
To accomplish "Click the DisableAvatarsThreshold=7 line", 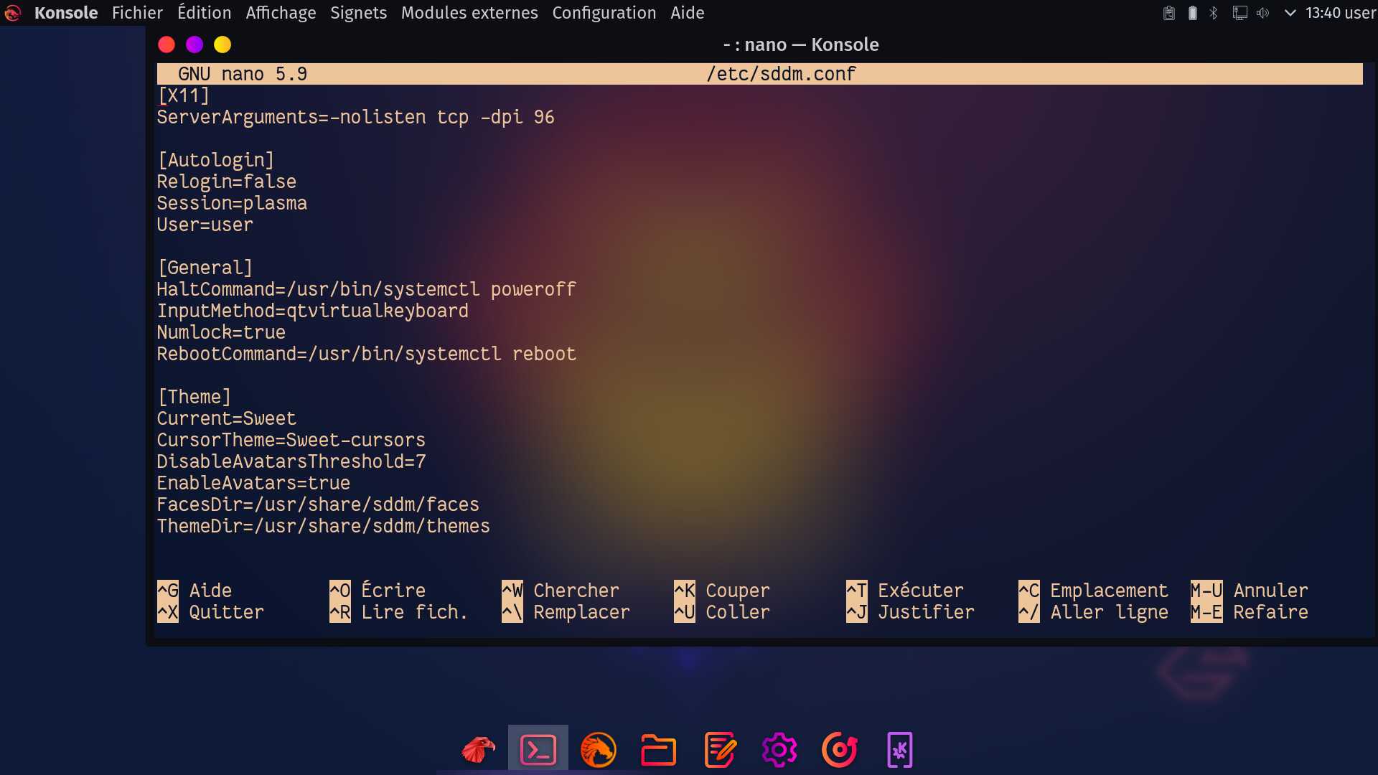I will coord(291,461).
